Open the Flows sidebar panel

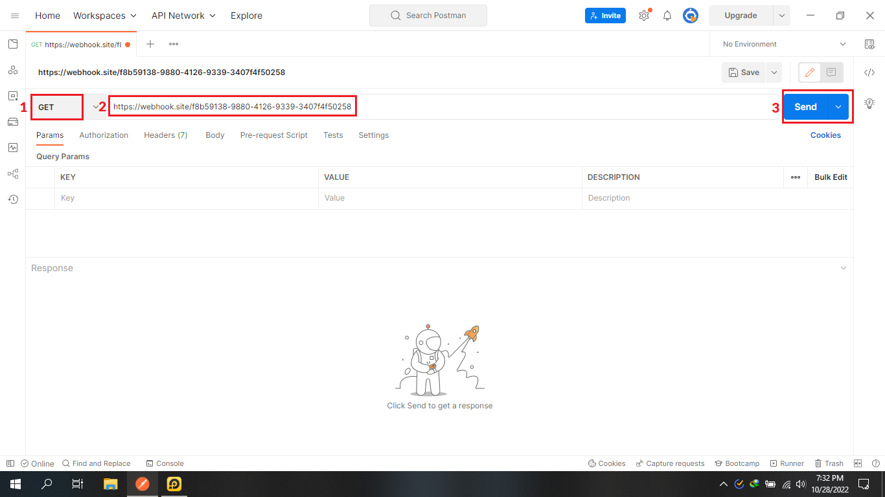click(x=13, y=173)
